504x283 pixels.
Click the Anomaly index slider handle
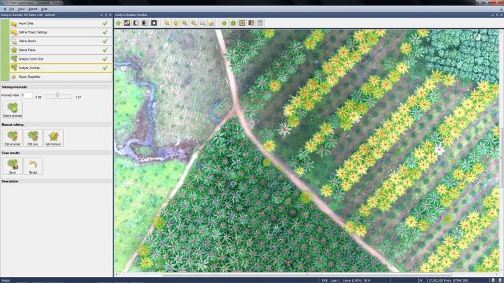pos(57,95)
